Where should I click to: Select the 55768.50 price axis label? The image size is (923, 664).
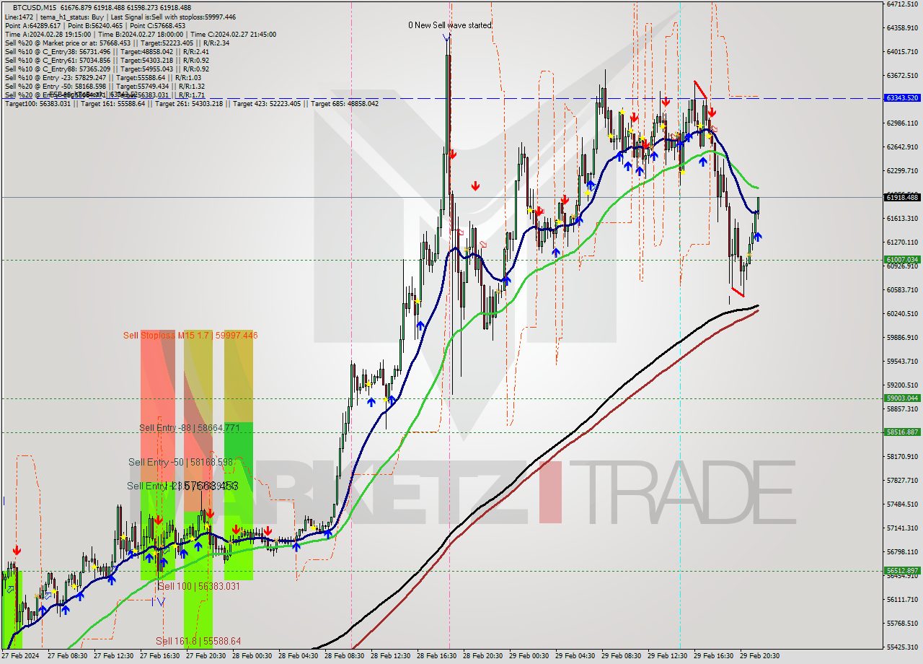pos(901,623)
